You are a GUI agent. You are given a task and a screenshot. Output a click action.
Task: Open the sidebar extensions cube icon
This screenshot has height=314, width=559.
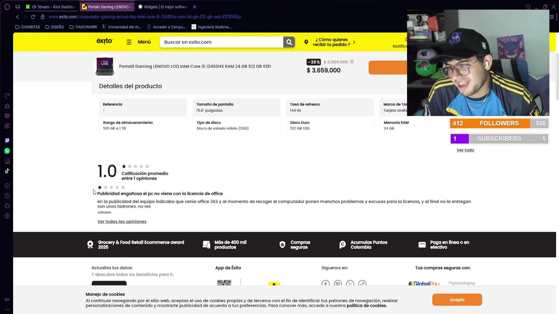(x=7, y=206)
